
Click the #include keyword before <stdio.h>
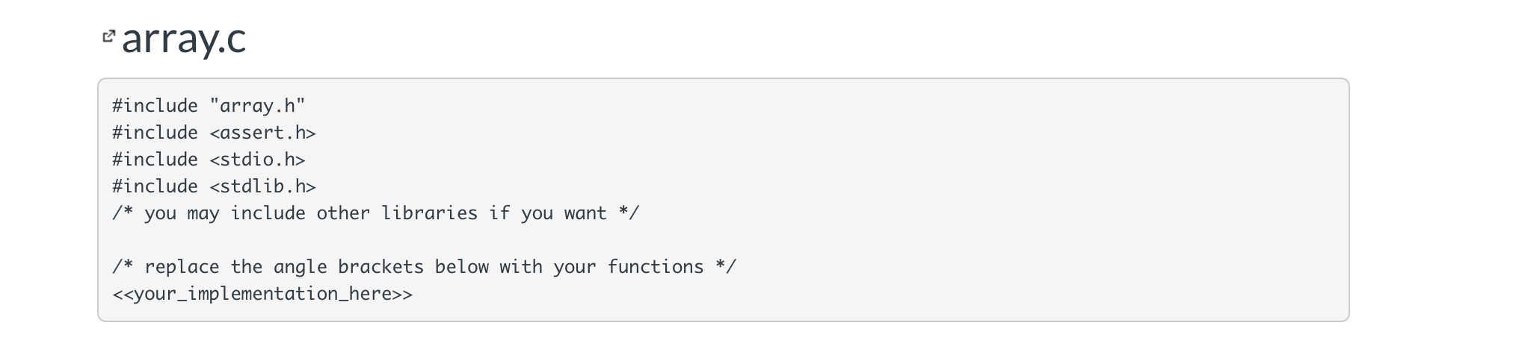(x=155, y=160)
